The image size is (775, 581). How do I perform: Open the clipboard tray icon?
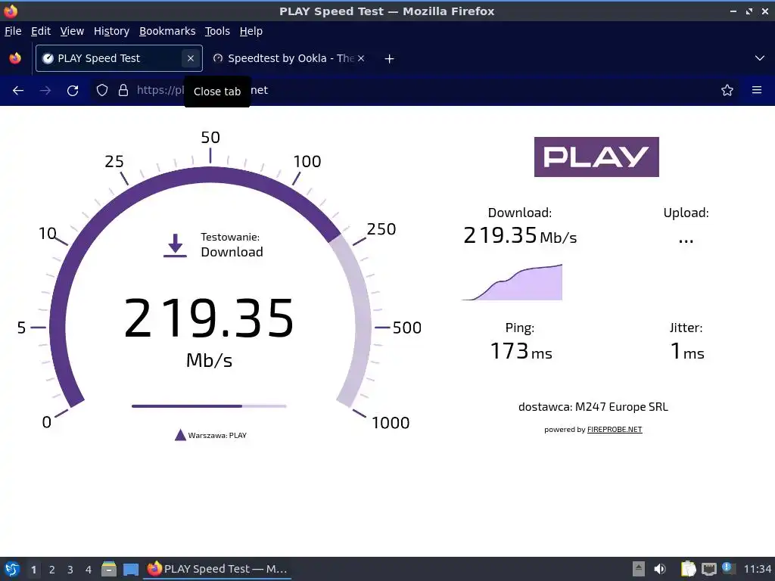688,569
